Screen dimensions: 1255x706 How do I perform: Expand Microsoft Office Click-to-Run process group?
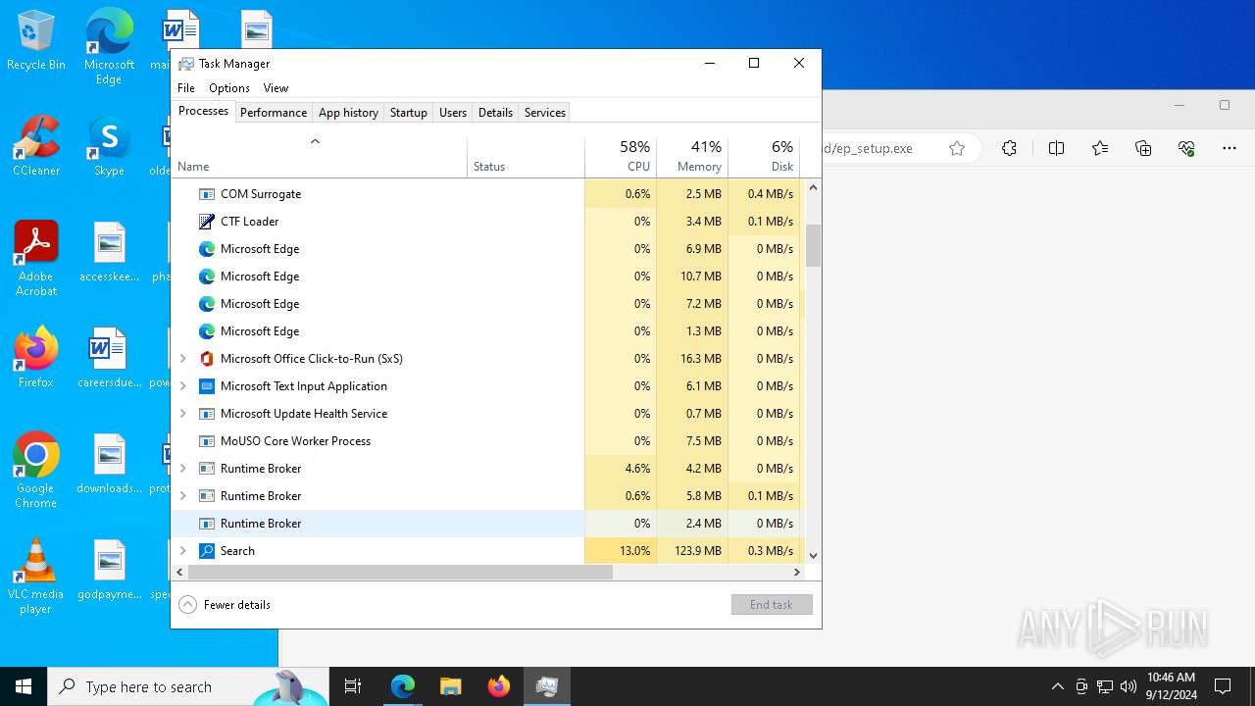point(182,359)
